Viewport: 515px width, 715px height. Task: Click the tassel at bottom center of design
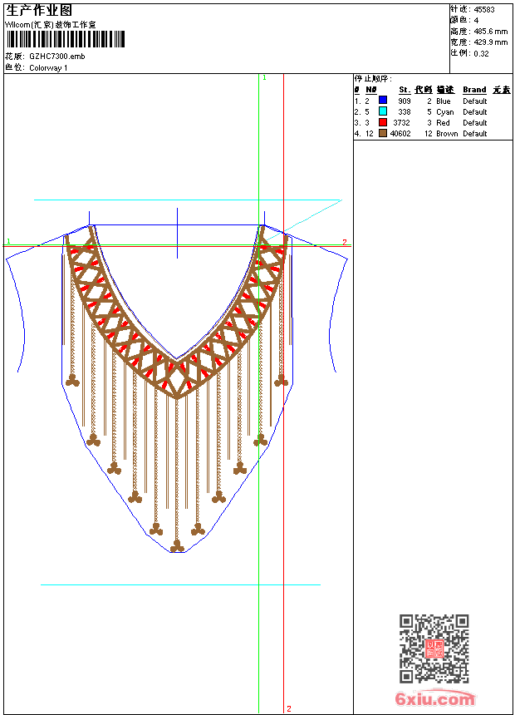tap(177, 545)
